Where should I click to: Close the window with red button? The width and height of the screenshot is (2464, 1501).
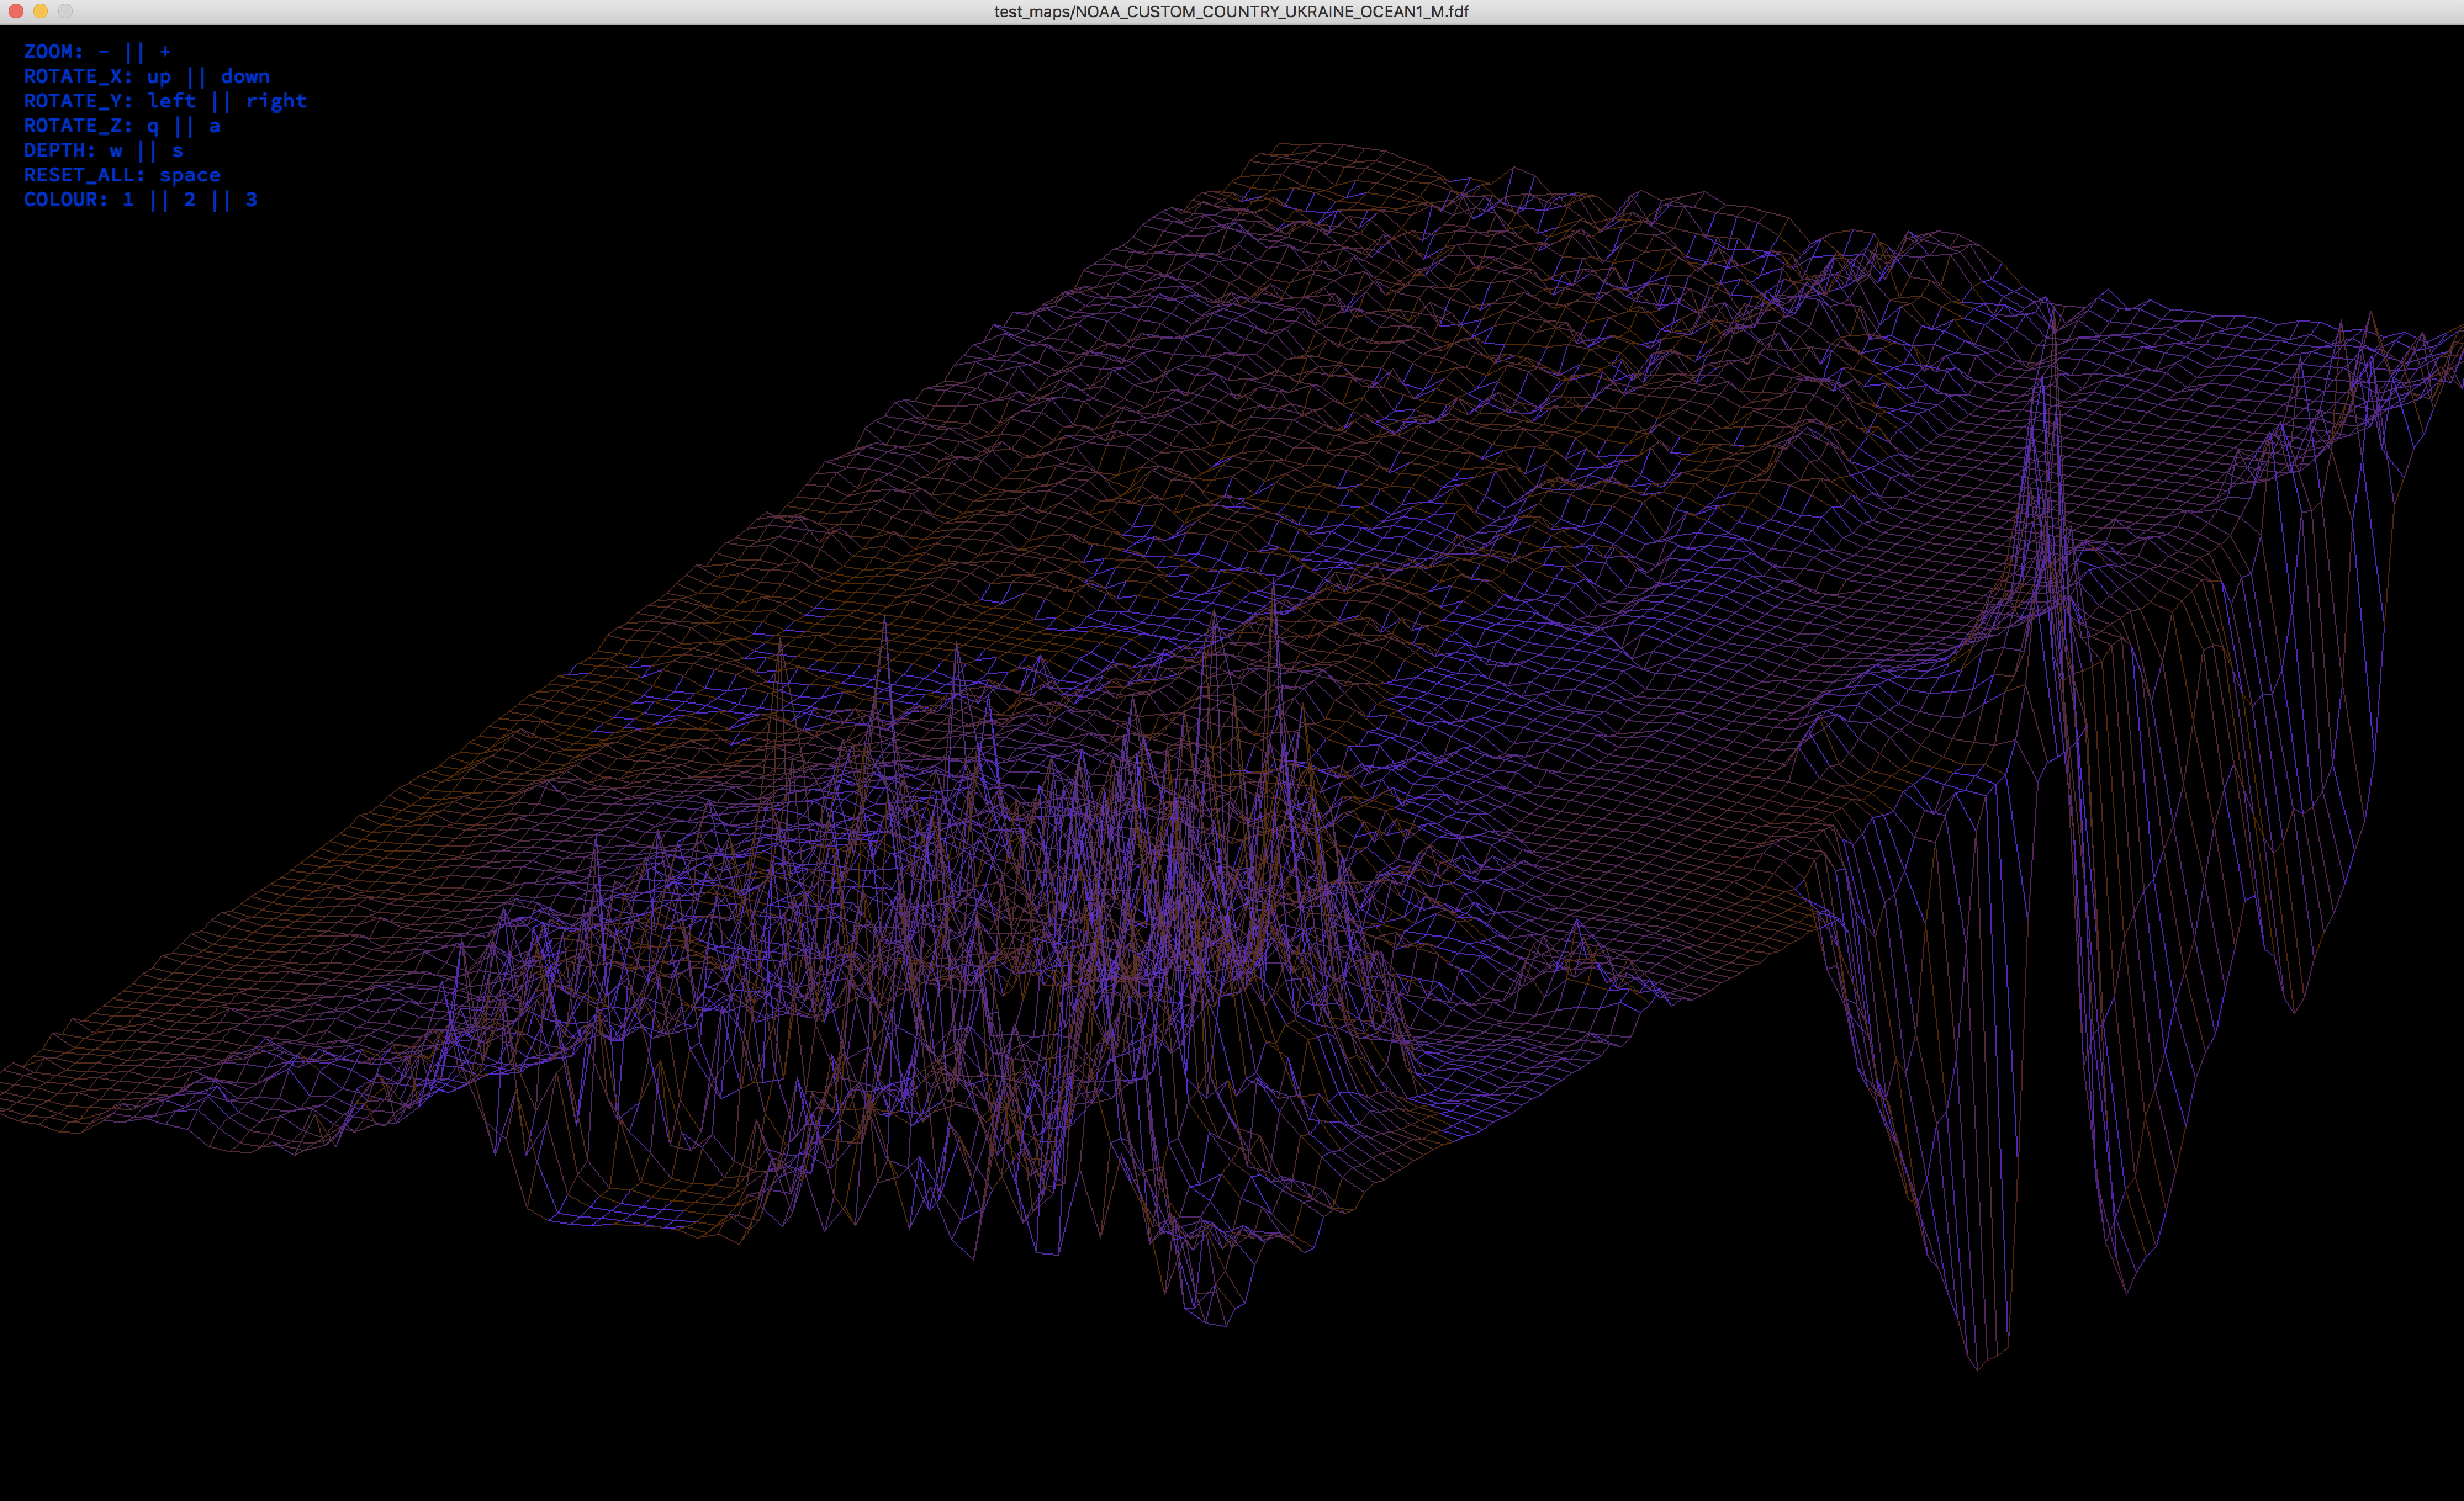[16, 11]
